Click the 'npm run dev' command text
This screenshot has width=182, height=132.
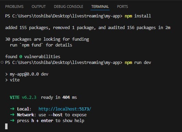point(138,63)
